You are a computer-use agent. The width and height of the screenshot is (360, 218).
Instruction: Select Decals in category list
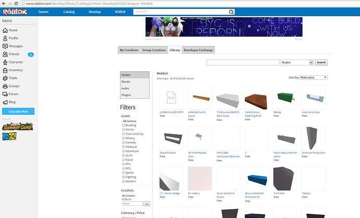135,82
